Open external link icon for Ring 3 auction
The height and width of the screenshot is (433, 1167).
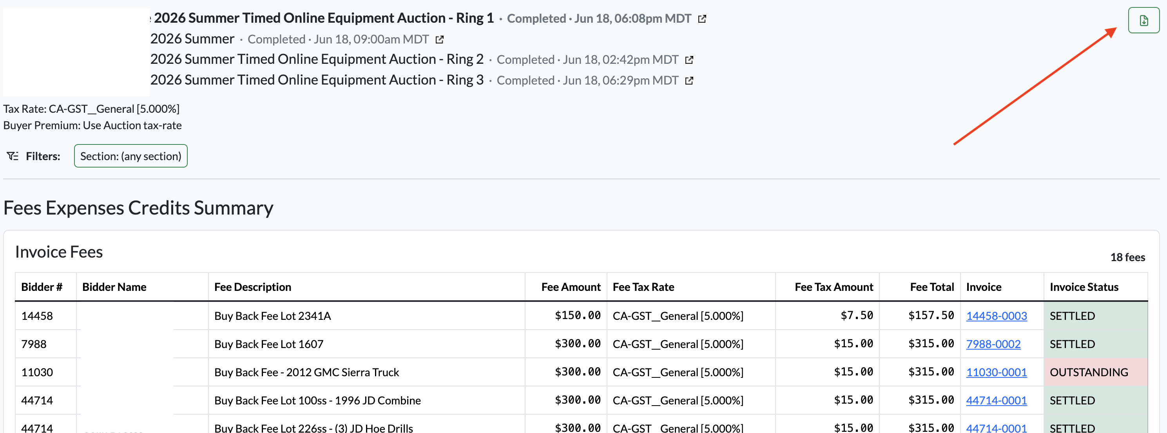(689, 81)
